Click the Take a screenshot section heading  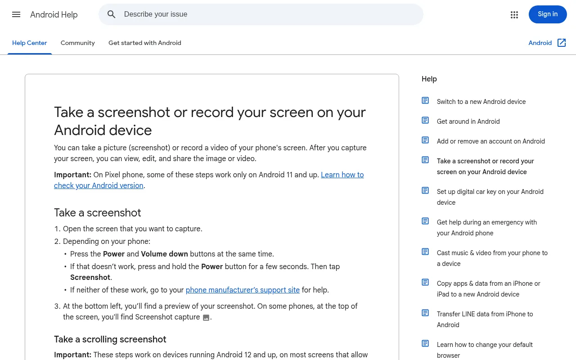point(98,213)
